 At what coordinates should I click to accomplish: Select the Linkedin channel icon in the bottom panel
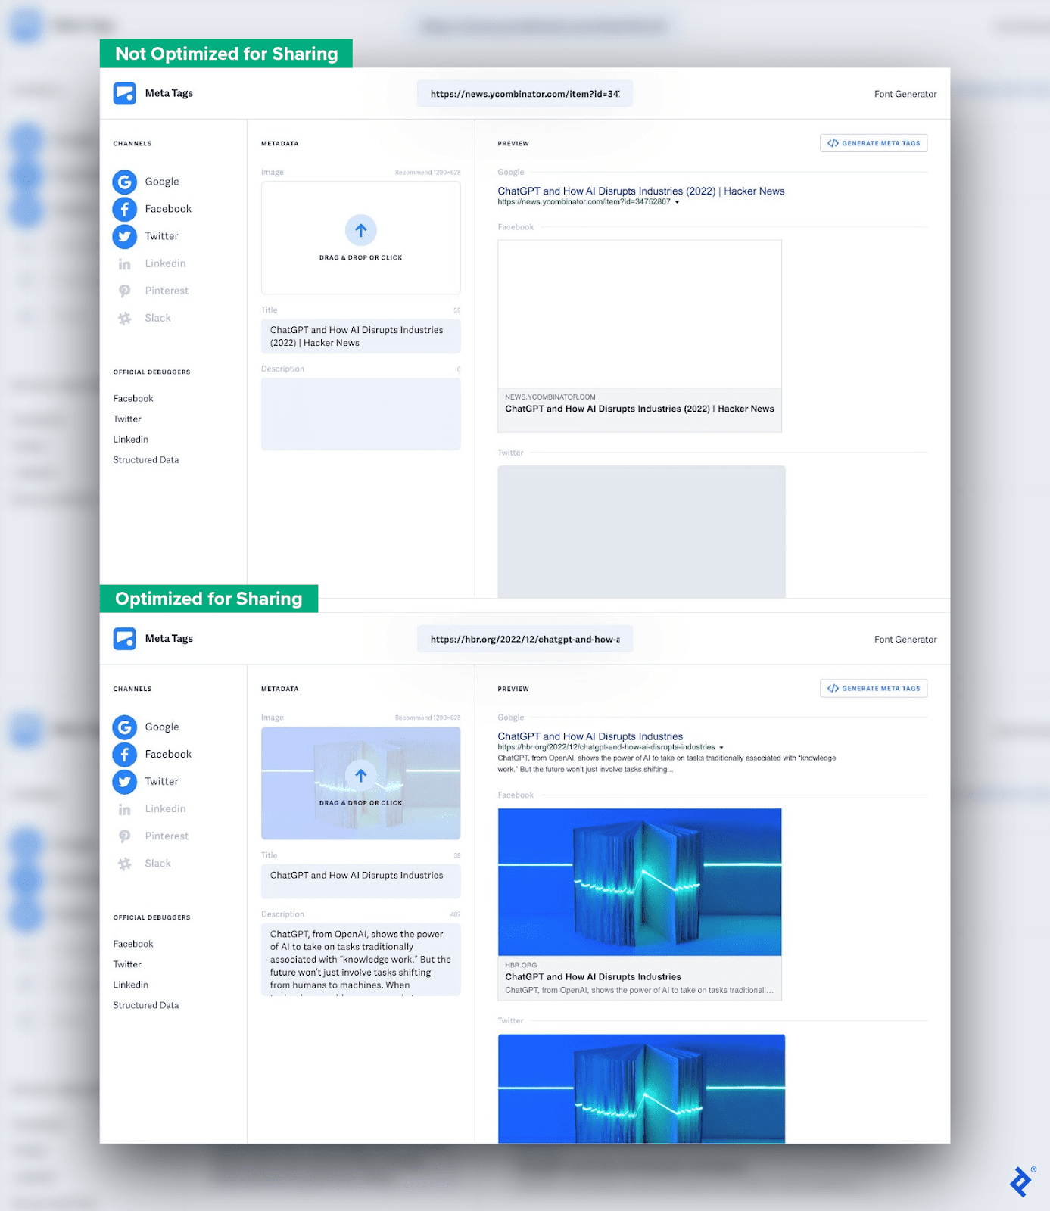(124, 810)
